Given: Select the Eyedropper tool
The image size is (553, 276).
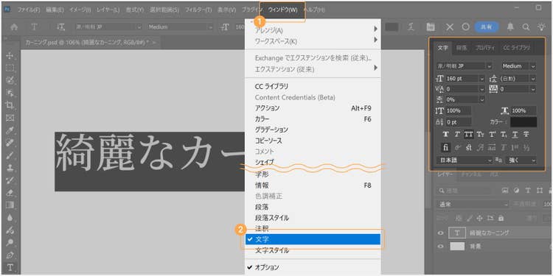Looking at the screenshot, I should point(10,130).
